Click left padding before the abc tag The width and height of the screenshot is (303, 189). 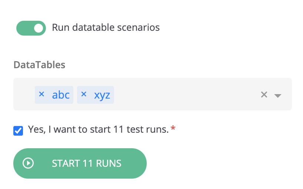tap(24, 94)
